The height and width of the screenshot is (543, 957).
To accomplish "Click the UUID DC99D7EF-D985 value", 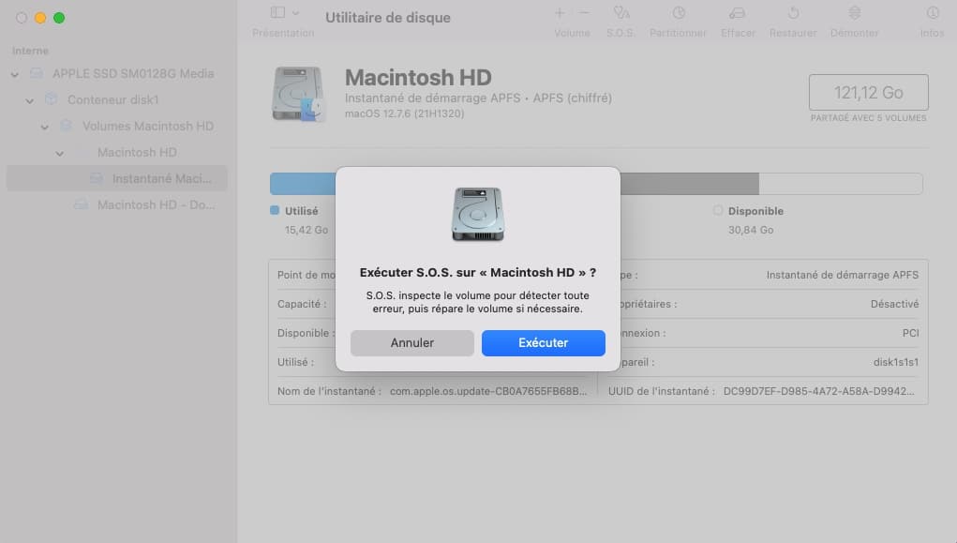I will (x=819, y=391).
